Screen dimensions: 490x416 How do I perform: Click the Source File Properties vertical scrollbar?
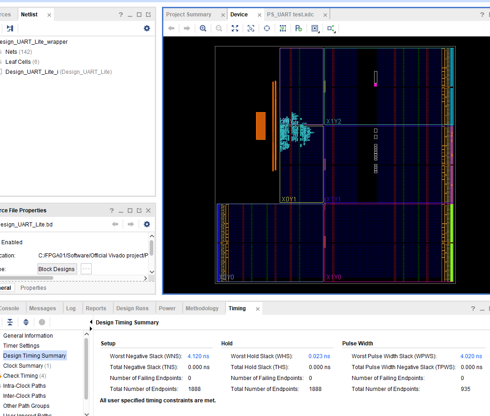pyautogui.click(x=151, y=248)
